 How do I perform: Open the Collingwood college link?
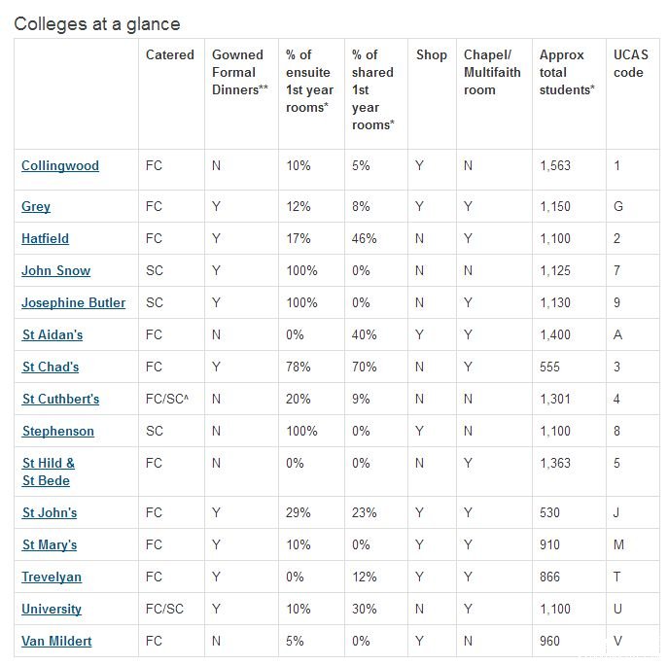point(60,165)
